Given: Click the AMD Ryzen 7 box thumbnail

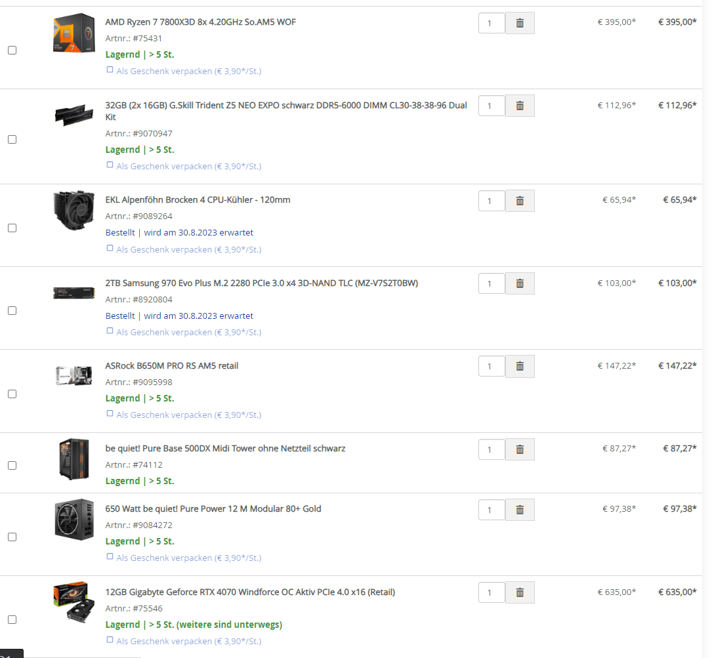Looking at the screenshot, I should [x=74, y=33].
